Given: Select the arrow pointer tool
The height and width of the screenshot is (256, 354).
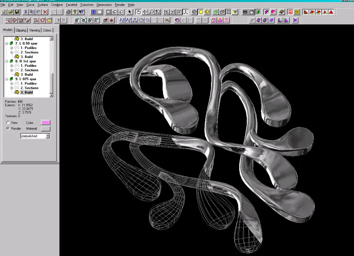Looking at the screenshot, I should (130, 12).
